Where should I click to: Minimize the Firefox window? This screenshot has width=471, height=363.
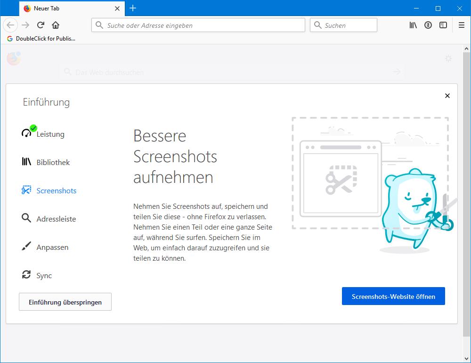click(416, 8)
